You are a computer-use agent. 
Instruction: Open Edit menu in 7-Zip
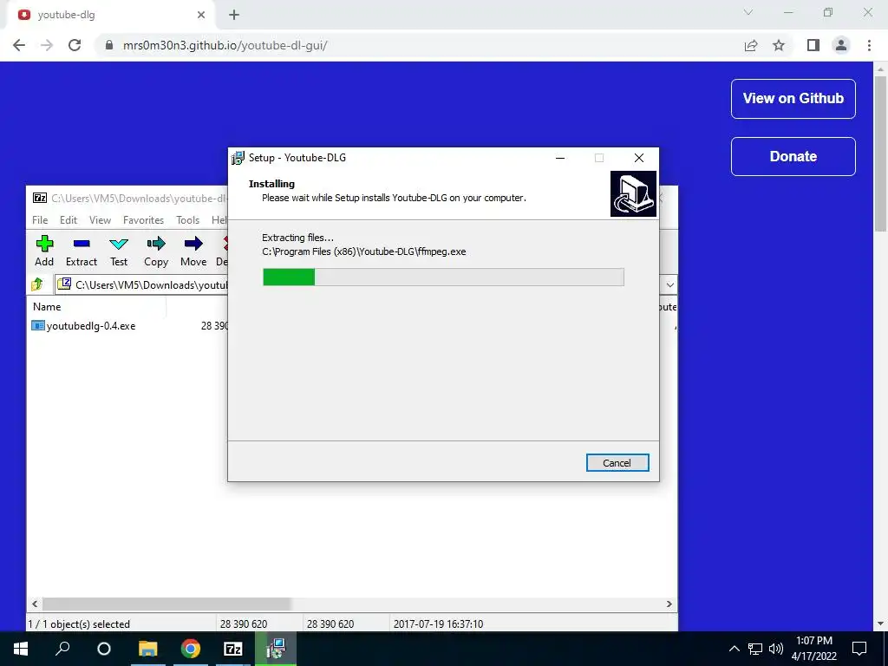(69, 219)
